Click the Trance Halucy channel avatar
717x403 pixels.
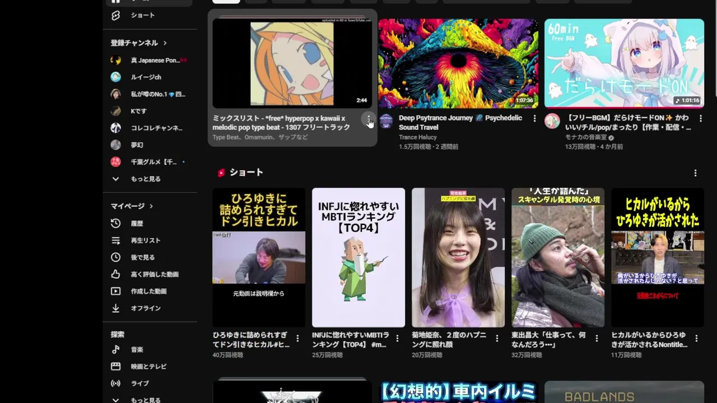pos(386,121)
